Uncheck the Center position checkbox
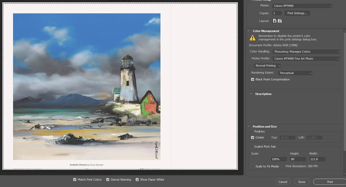346x187 pixels. [253, 137]
